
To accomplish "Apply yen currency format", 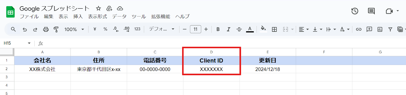I will pyautogui.click(x=95, y=29).
